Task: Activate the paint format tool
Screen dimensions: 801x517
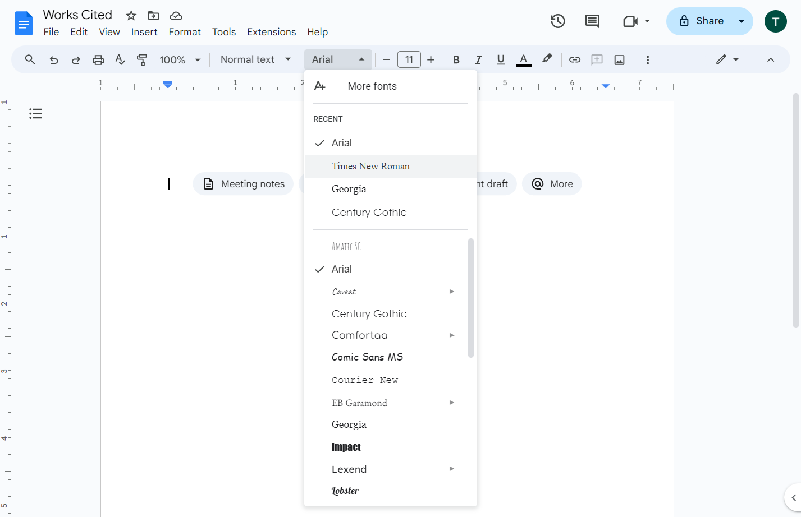Action: click(142, 59)
